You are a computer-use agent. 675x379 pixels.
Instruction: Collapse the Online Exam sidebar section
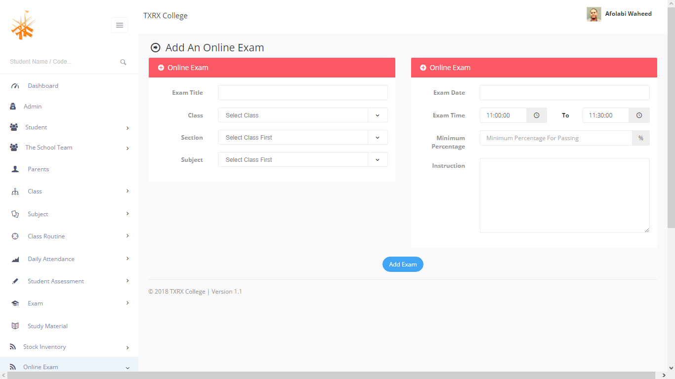127,367
